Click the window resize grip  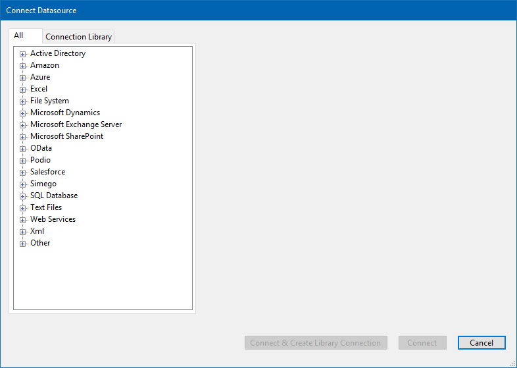tap(512, 363)
